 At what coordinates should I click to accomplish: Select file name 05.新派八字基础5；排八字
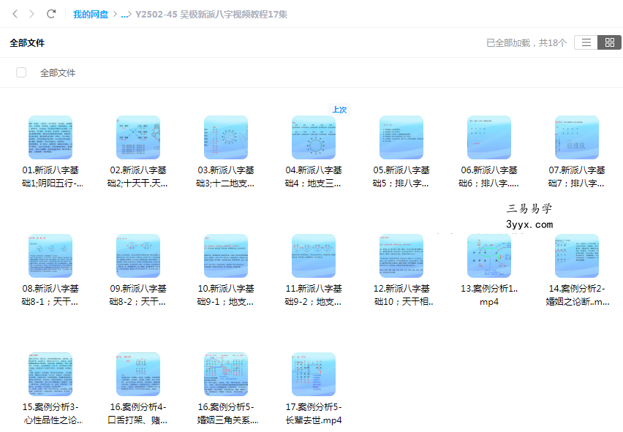pos(401,177)
